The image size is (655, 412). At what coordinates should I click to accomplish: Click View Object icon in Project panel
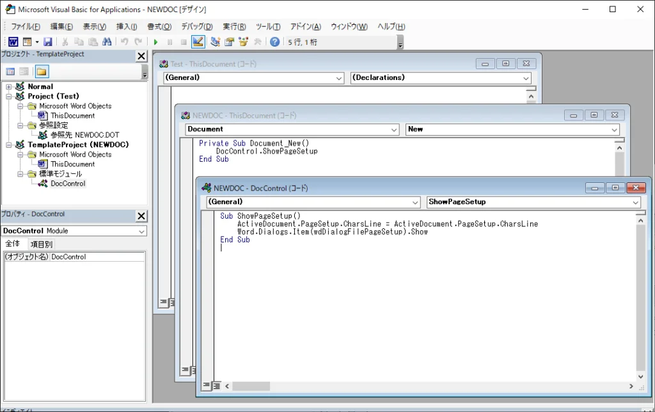pyautogui.click(x=24, y=72)
